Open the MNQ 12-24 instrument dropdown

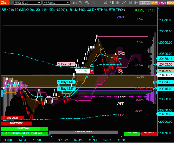click(x=27, y=2)
